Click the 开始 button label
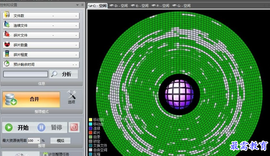270x156 pixels. click(23, 128)
